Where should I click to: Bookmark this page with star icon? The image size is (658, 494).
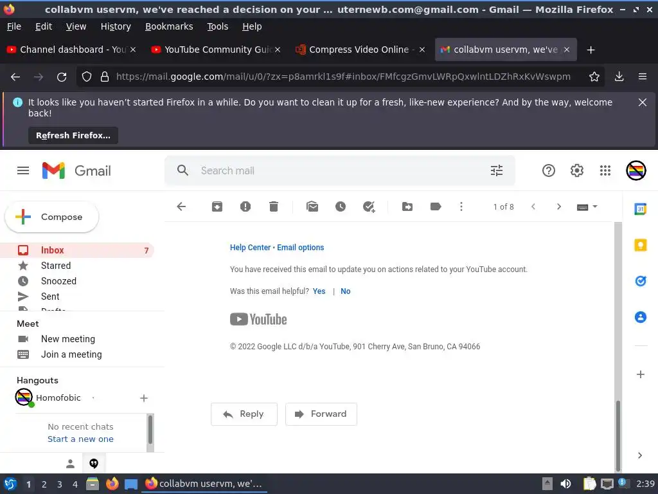point(594,77)
